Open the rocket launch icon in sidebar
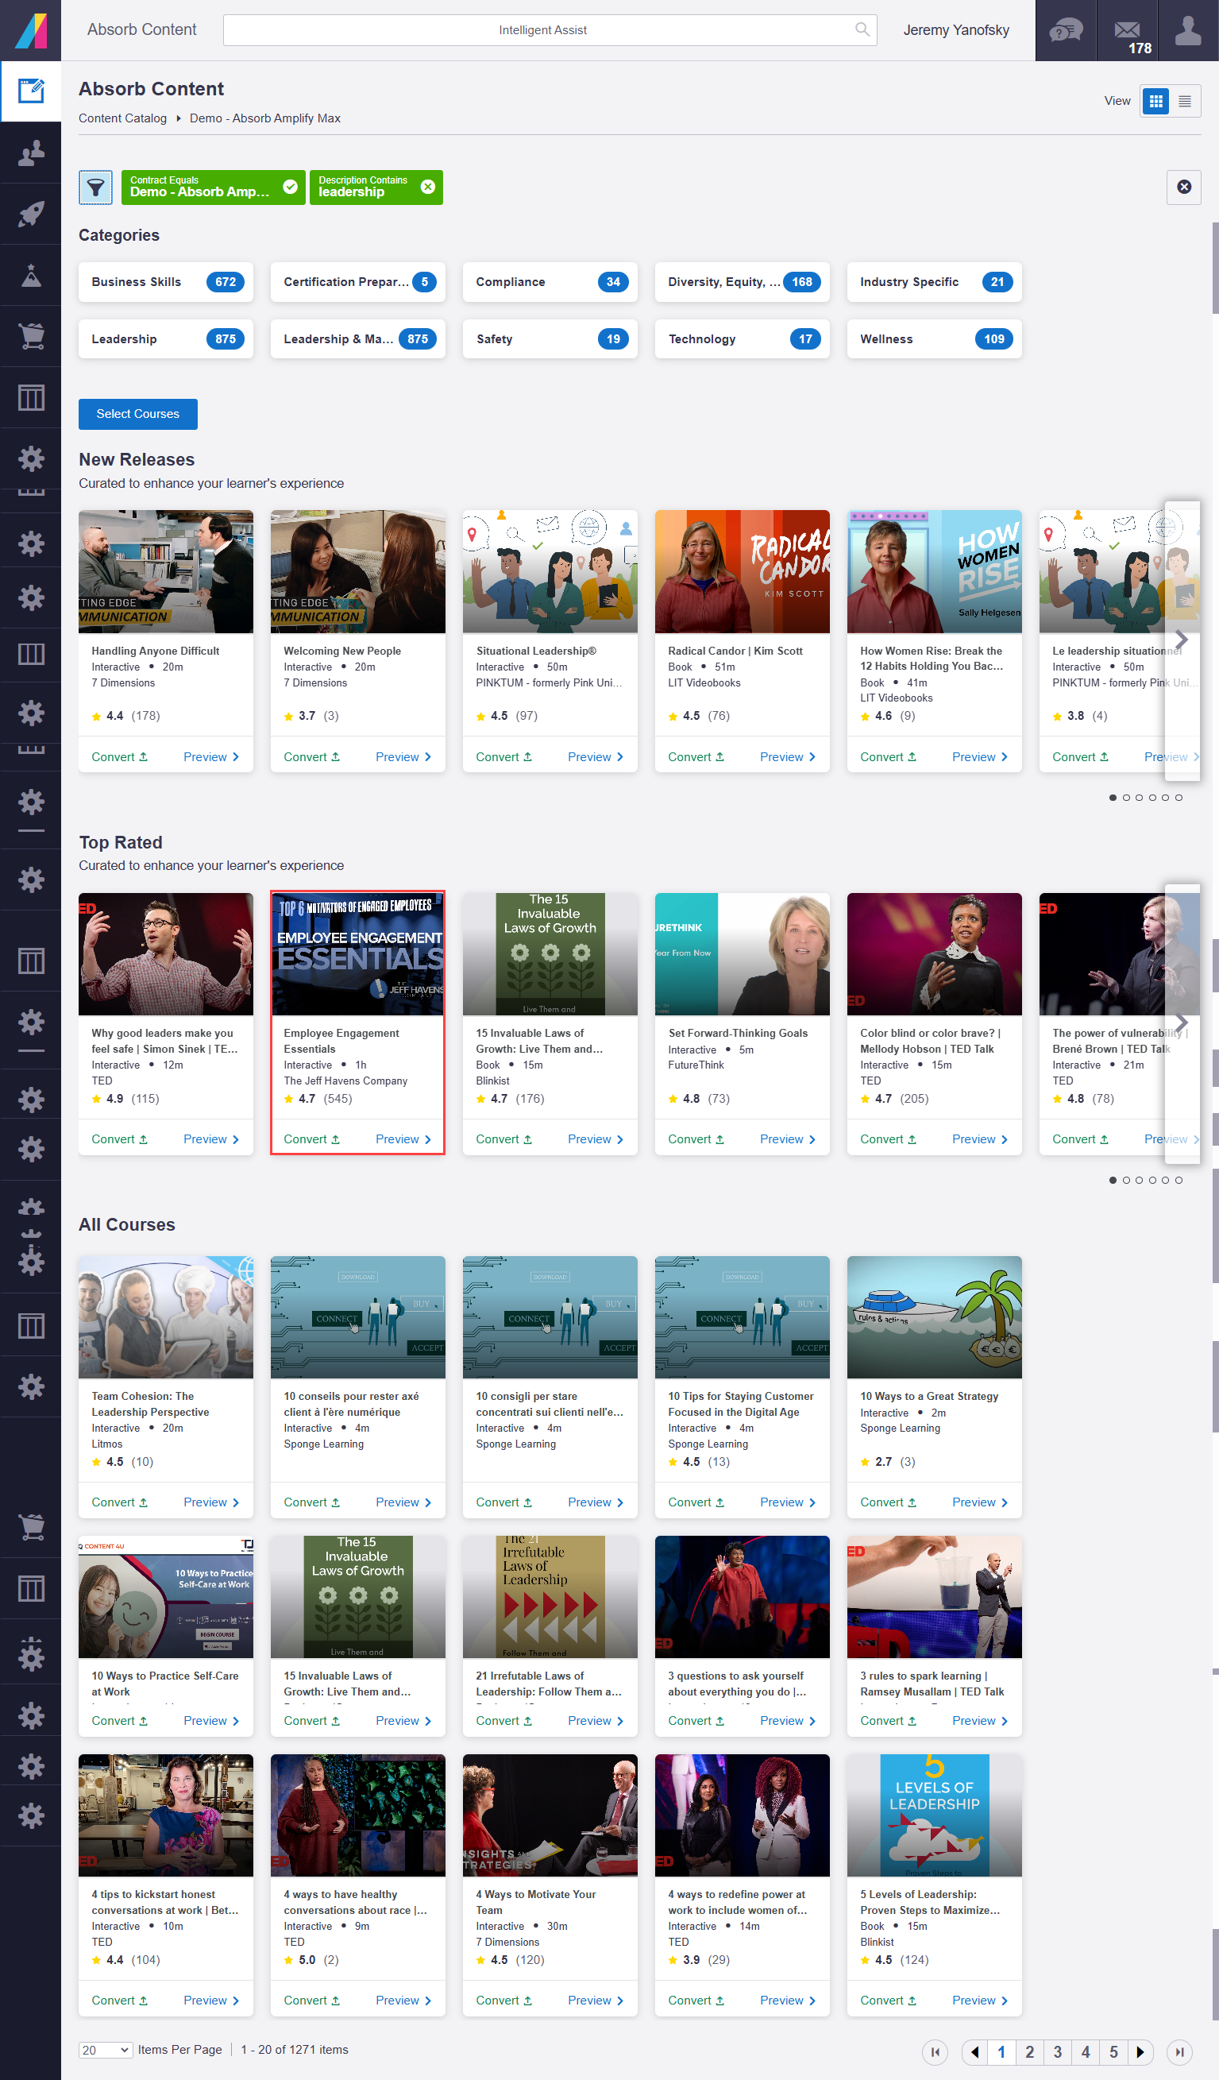The width and height of the screenshot is (1219, 2080). [30, 214]
